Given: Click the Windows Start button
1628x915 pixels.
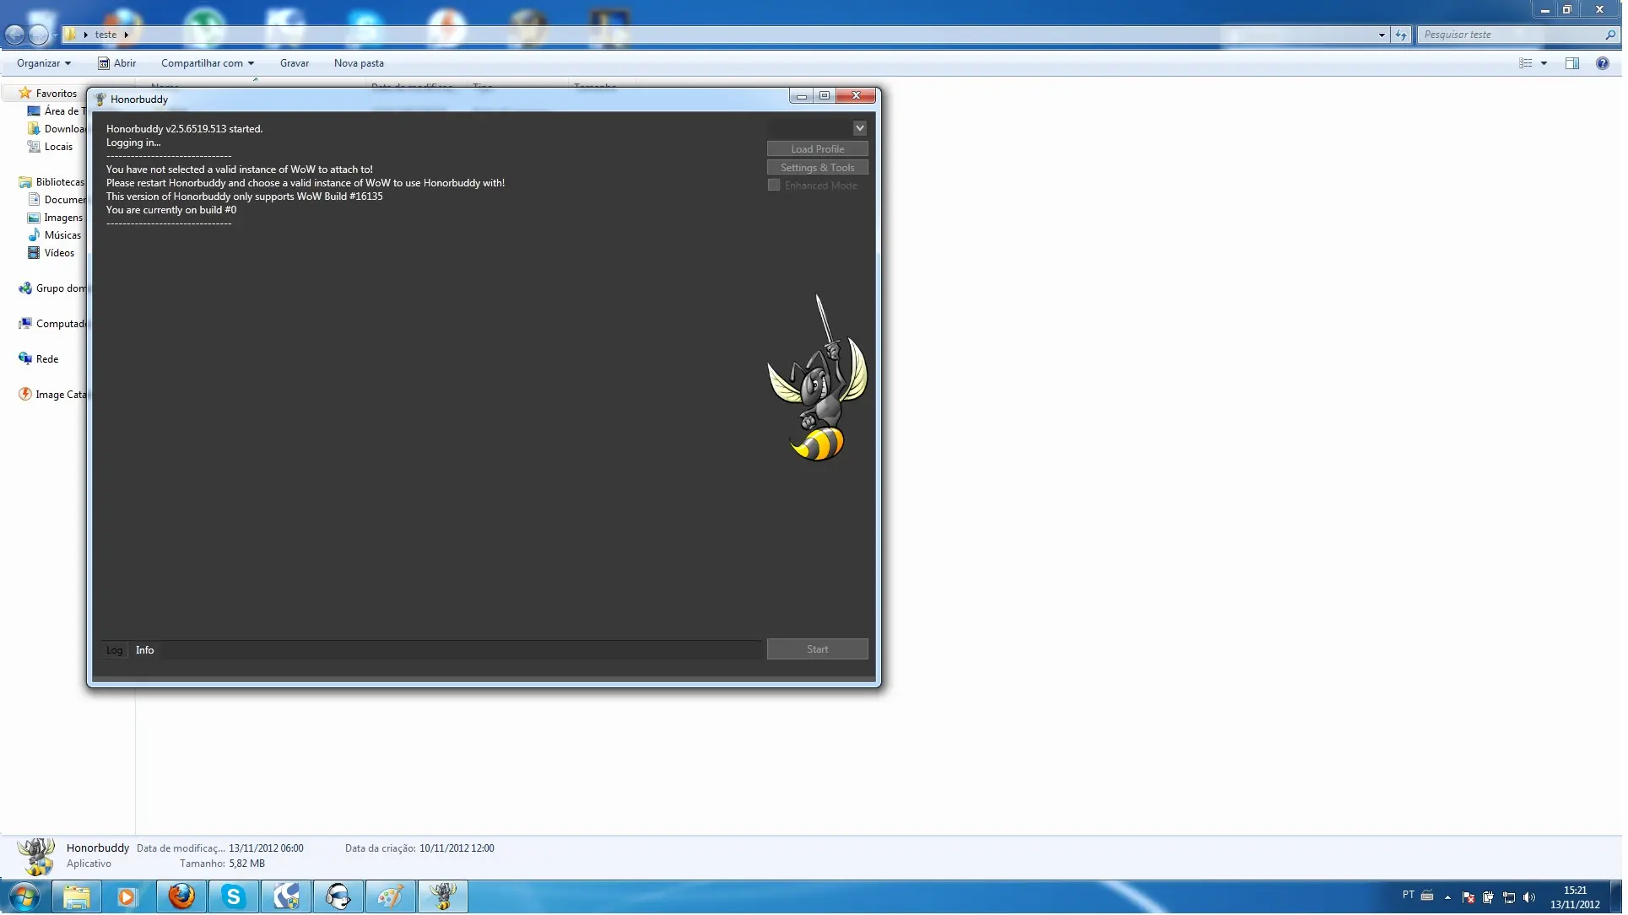Looking at the screenshot, I should [x=24, y=898].
